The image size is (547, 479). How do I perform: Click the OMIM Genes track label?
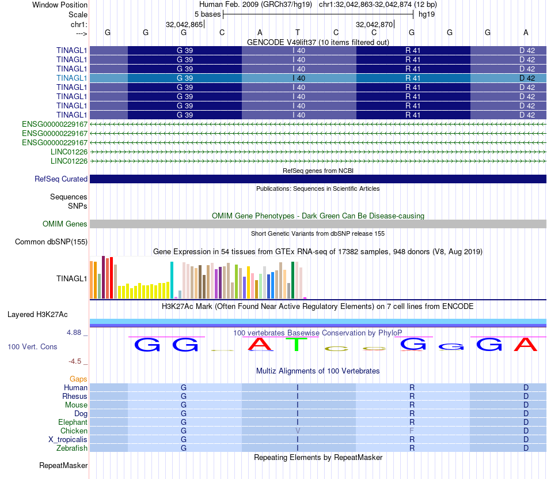pyautogui.click(x=64, y=224)
